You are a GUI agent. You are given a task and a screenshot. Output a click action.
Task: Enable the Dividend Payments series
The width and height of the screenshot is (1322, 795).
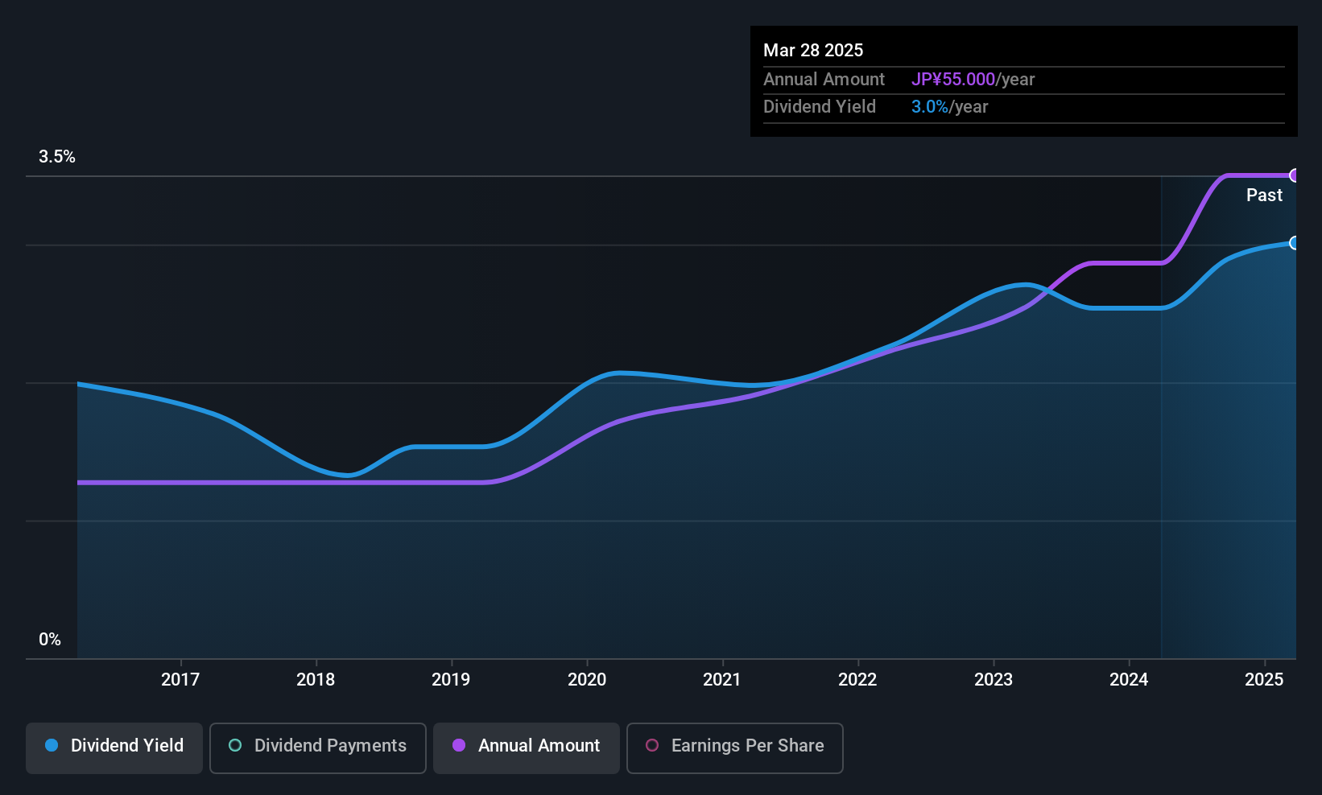(317, 746)
